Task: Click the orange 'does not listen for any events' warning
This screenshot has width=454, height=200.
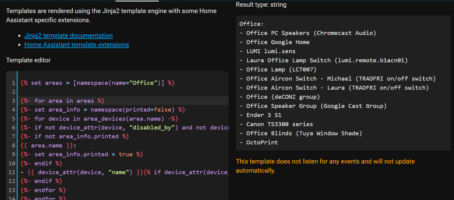Action: point(325,166)
